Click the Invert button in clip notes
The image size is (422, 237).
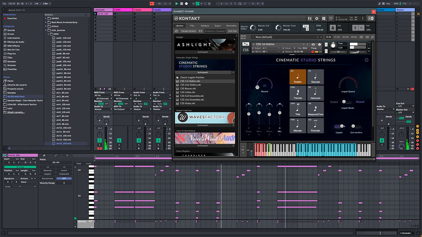(64, 170)
